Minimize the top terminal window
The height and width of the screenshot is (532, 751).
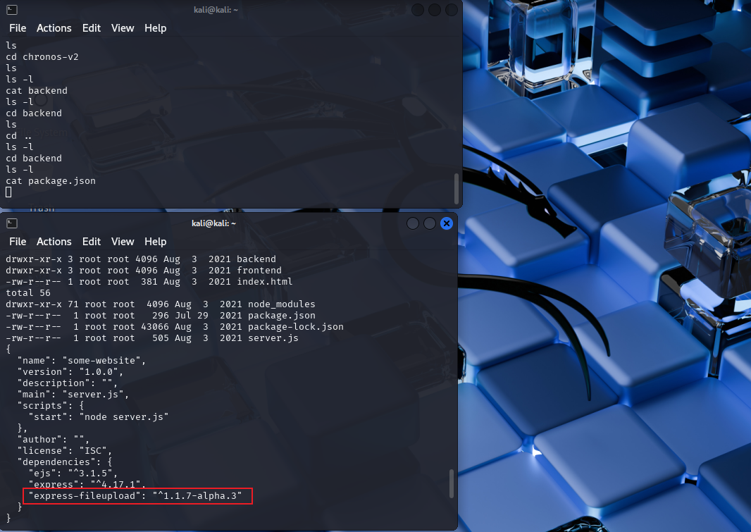pyautogui.click(x=418, y=10)
